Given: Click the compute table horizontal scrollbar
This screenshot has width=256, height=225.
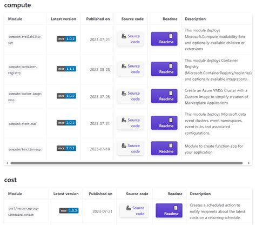Looking at the screenshot, I should (126, 163).
